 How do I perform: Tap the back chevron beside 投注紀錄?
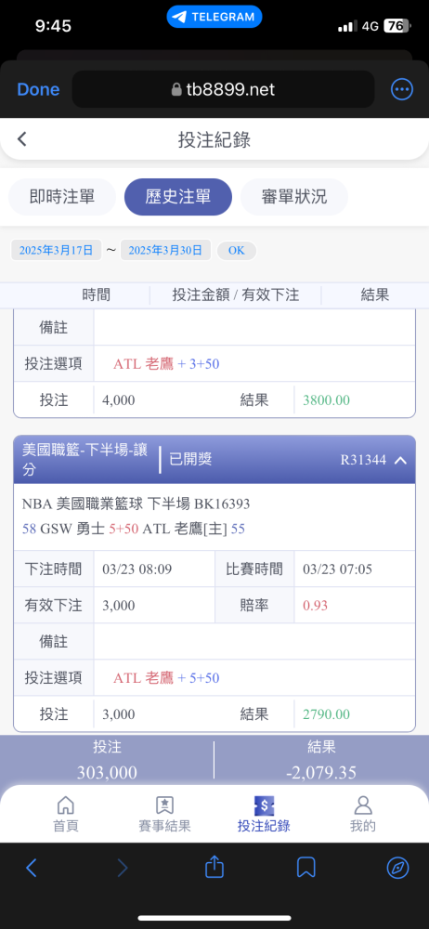click(x=22, y=140)
